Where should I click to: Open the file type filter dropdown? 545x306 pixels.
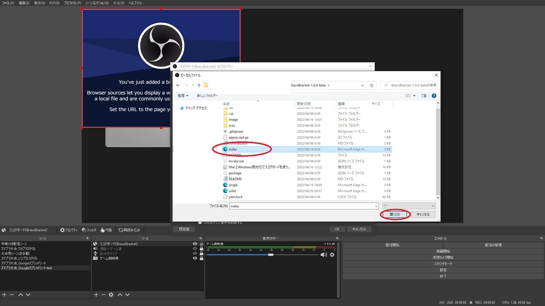point(409,206)
